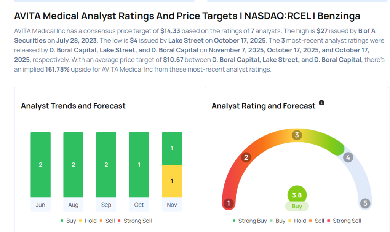Toggle Strong Sell in trends chart legend

tap(135, 221)
